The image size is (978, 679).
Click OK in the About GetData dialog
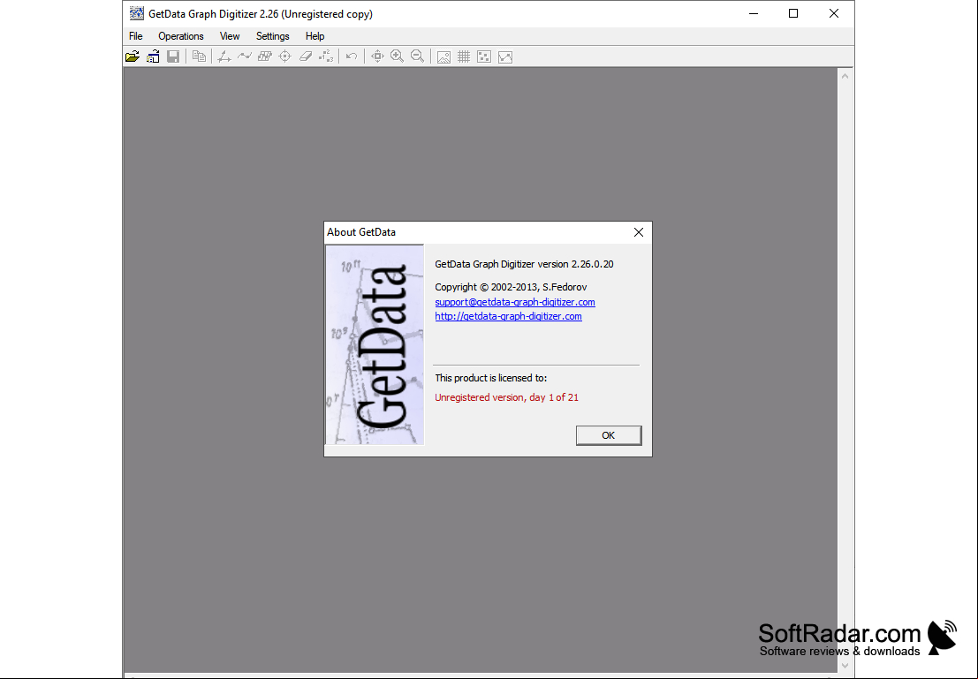(609, 435)
